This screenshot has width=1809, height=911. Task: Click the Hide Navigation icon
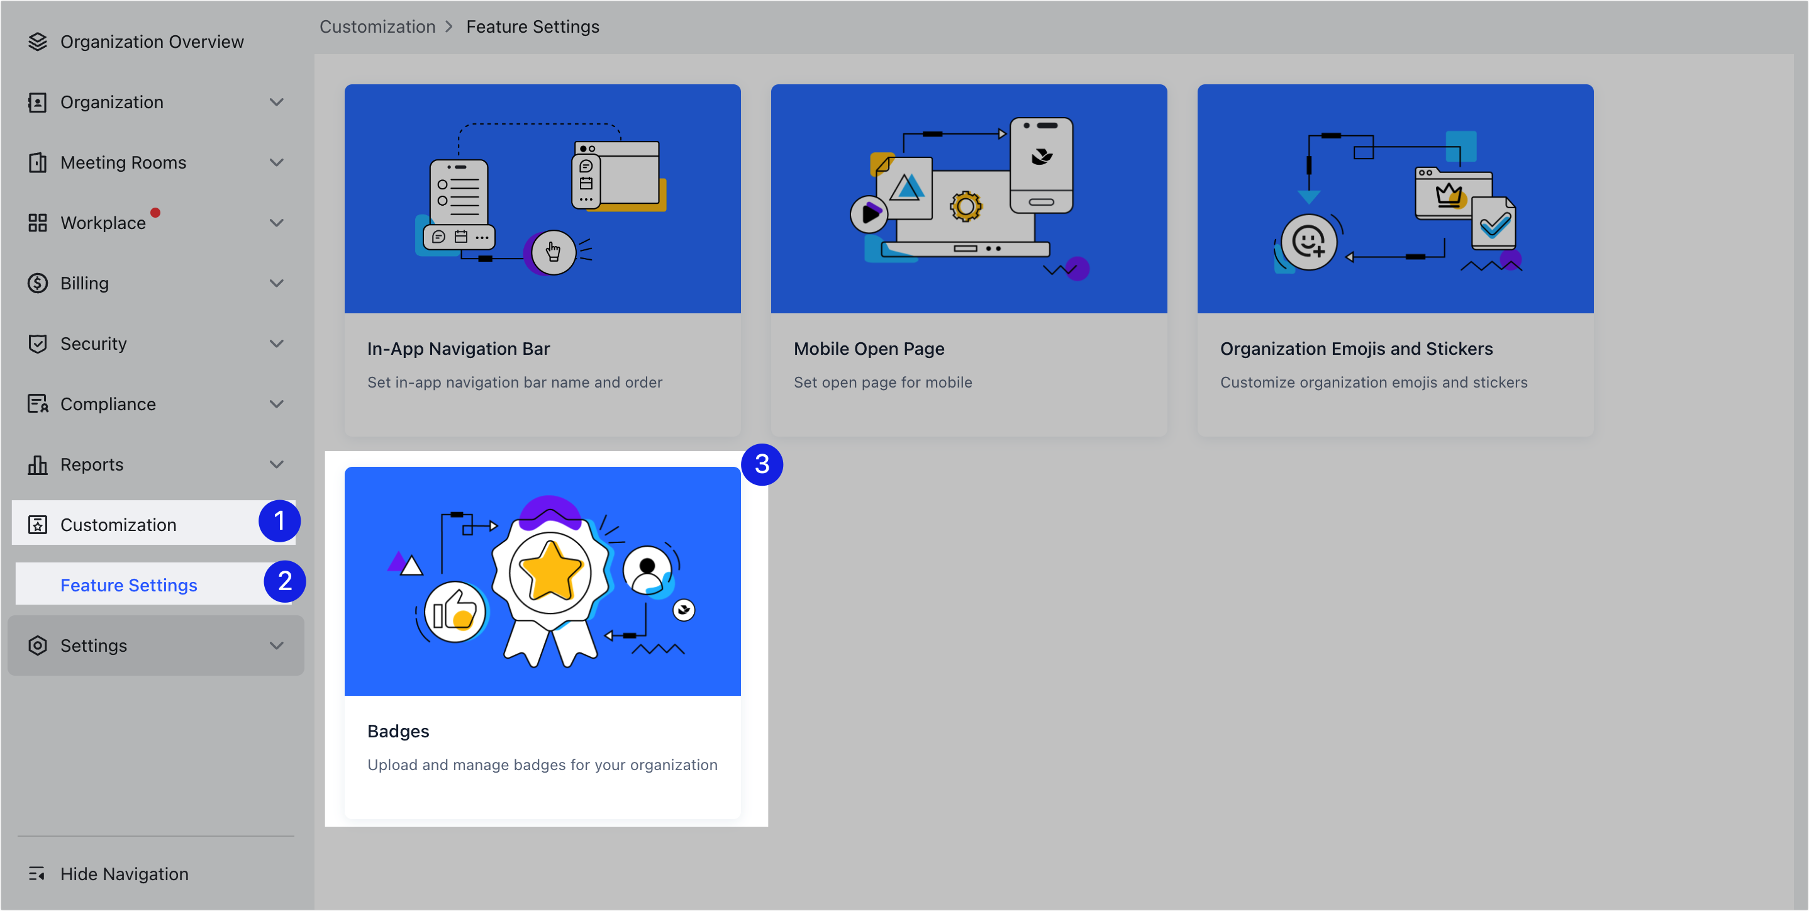[37, 874]
